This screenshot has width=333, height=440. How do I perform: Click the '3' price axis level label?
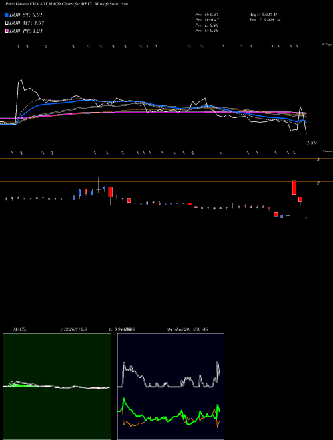tap(318, 159)
